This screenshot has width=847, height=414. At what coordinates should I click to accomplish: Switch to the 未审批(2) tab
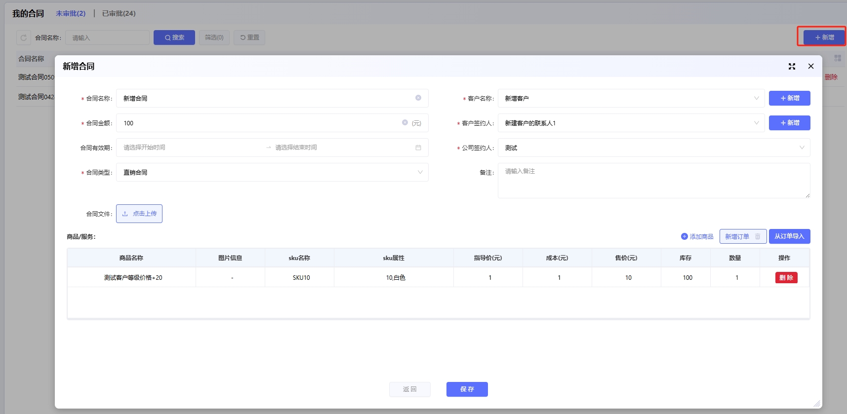click(x=71, y=13)
